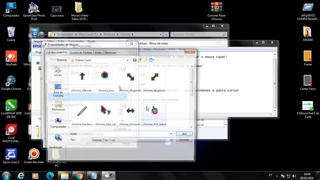Open the Computador desktop icon
320x180 pixels.
click(11, 9)
